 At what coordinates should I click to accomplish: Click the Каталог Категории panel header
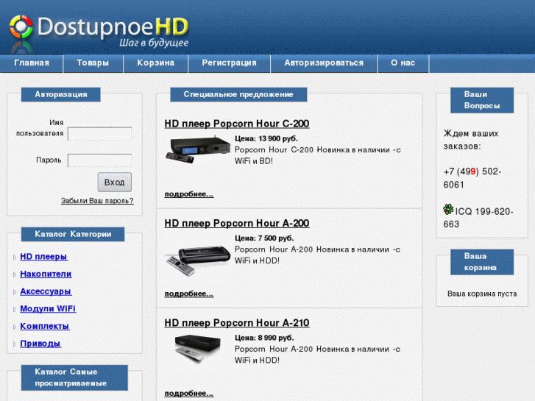tap(73, 234)
